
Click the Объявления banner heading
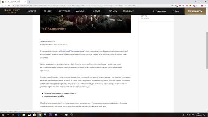click(56, 29)
